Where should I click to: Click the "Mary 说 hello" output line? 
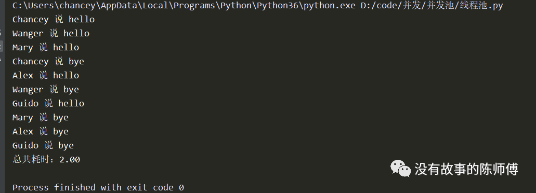tap(46, 47)
